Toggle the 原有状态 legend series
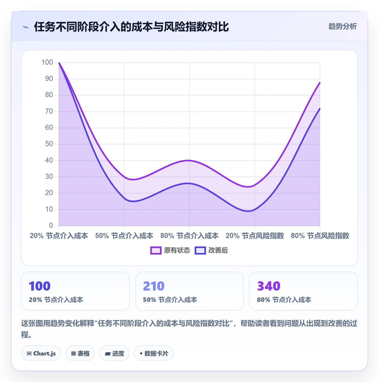This screenshot has width=379, height=382. 170,251
